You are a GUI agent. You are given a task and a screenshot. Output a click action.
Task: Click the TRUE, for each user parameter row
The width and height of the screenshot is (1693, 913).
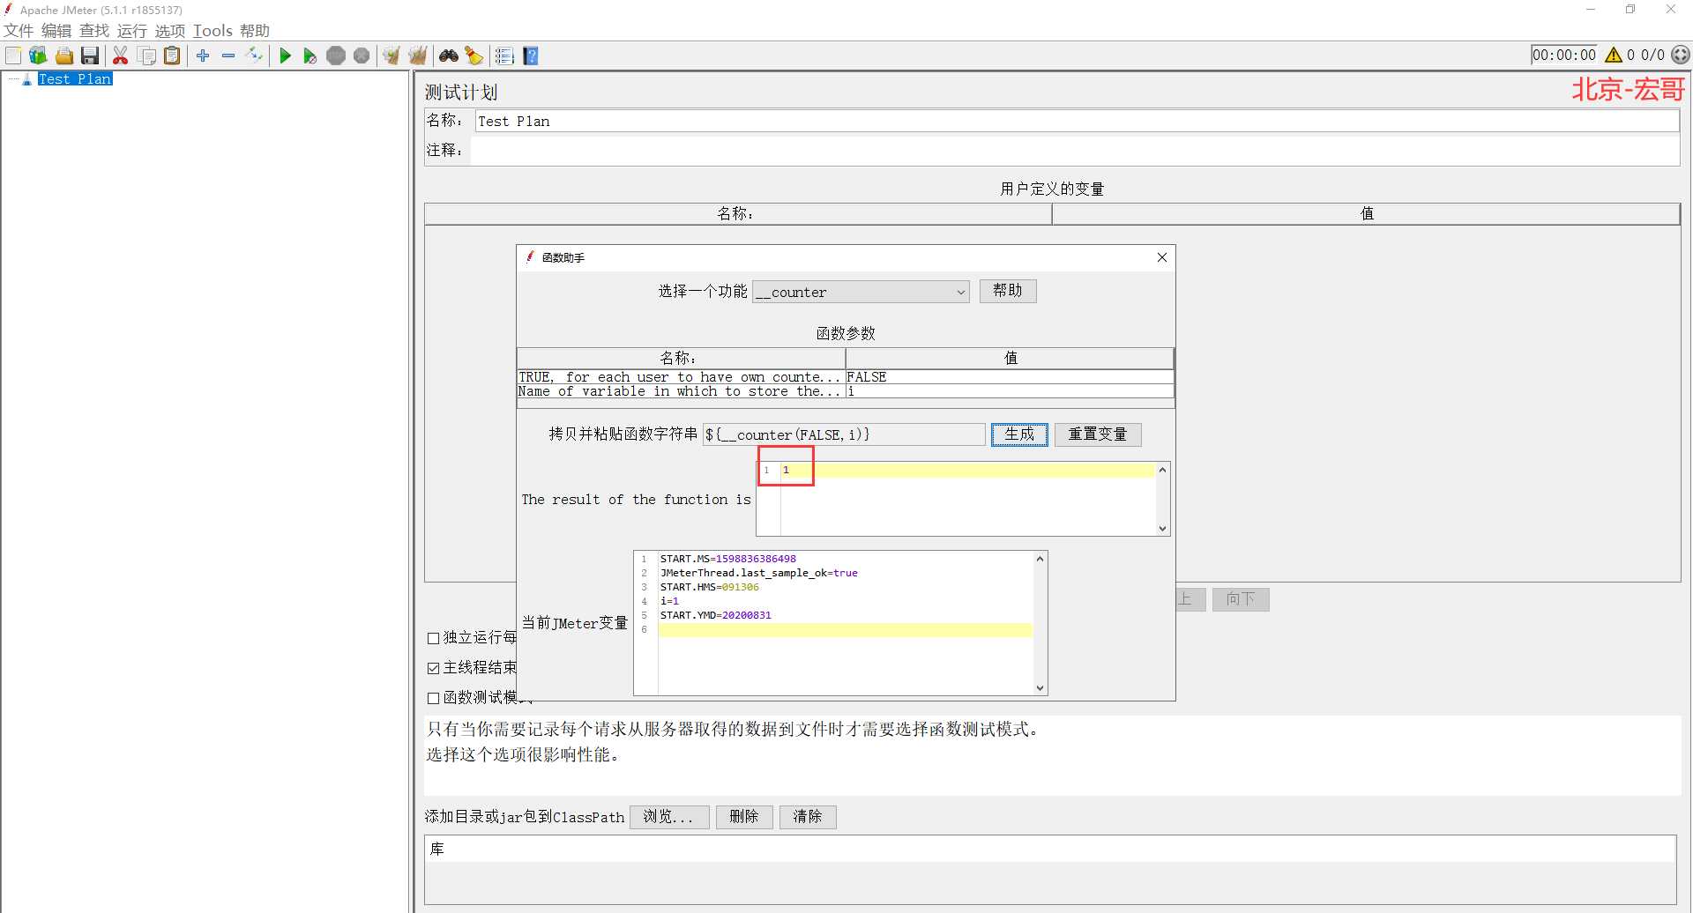[681, 377]
